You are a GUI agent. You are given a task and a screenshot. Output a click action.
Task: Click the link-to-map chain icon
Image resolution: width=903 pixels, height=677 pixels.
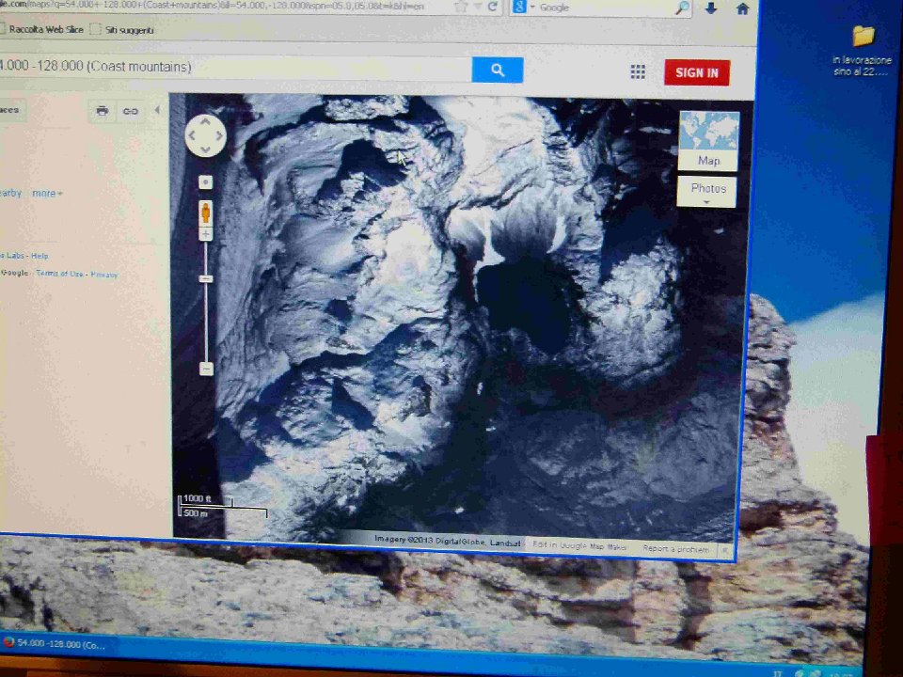tap(131, 111)
